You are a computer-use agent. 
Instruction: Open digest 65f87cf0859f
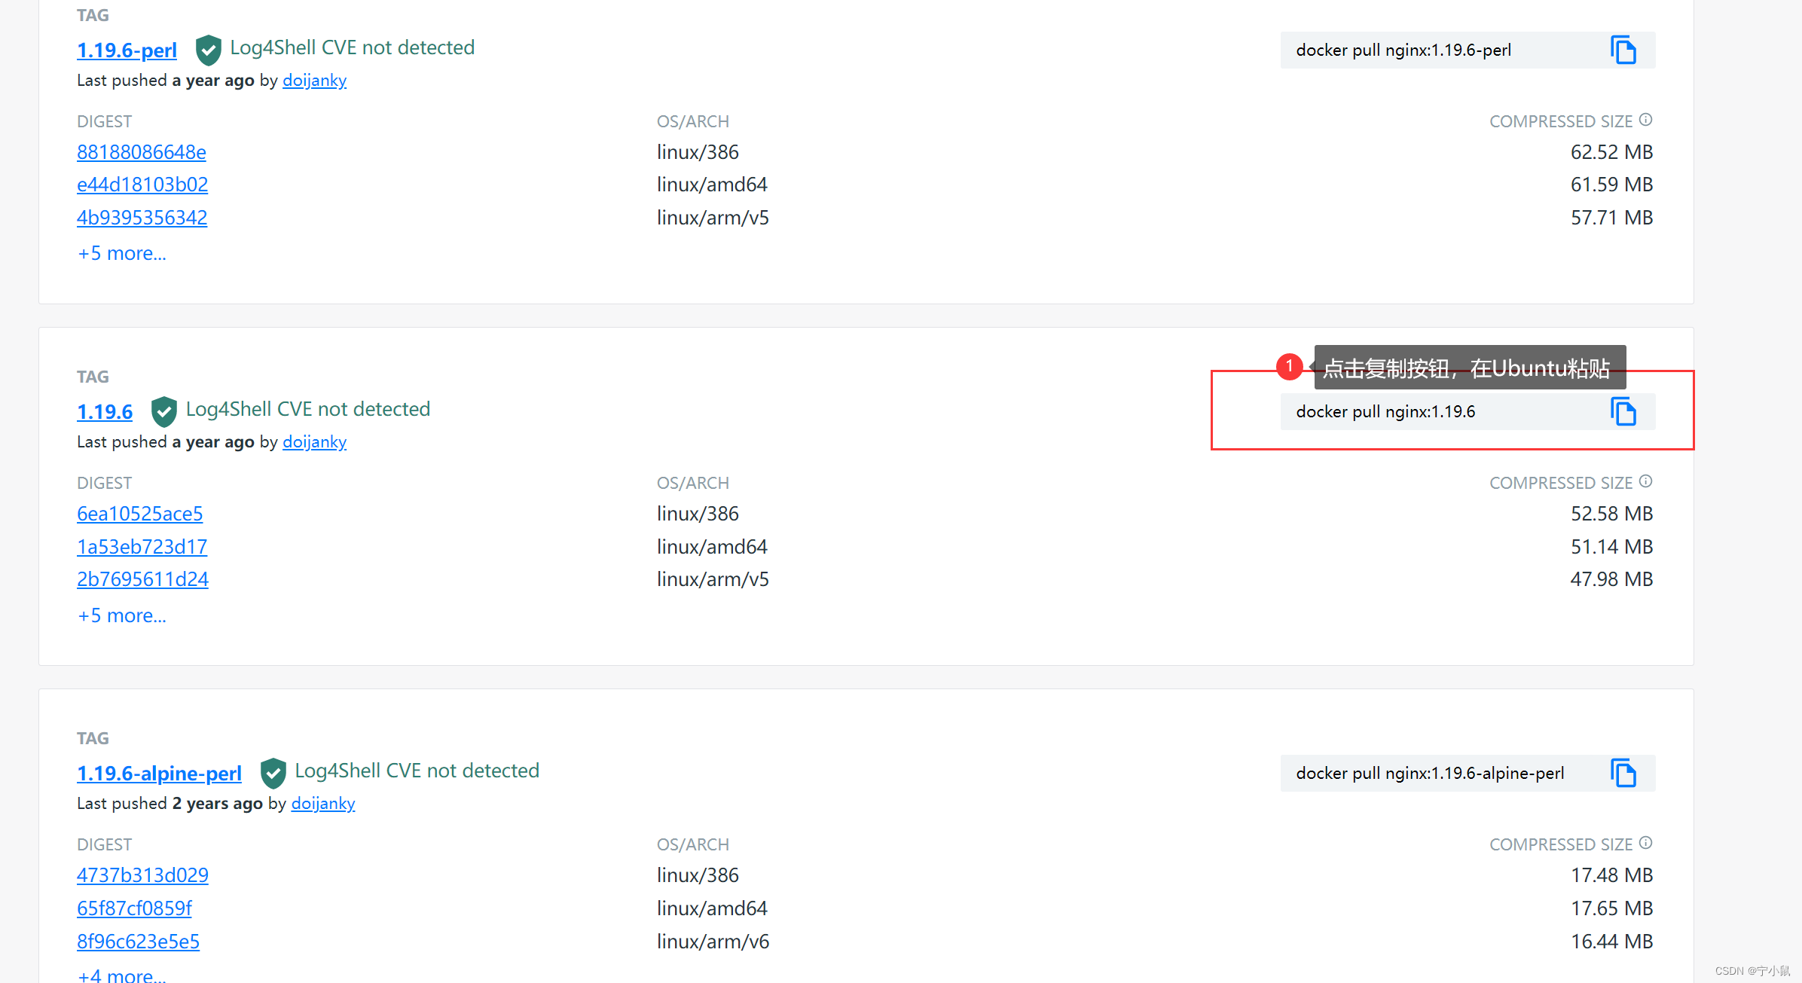click(x=134, y=908)
